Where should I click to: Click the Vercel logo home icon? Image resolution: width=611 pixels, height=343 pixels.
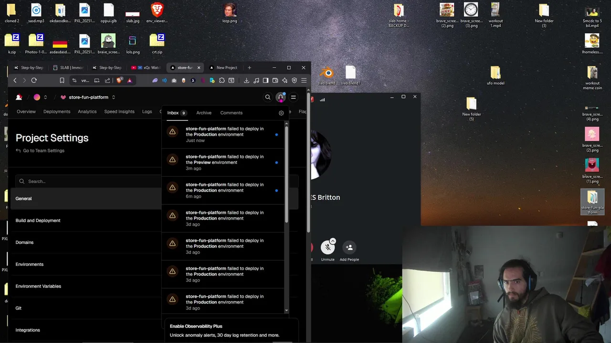pos(19,97)
